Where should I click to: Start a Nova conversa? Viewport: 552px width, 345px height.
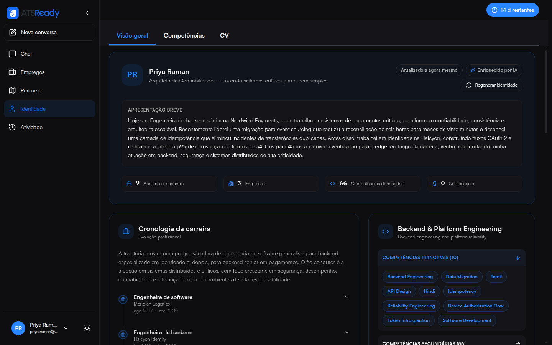pos(49,32)
